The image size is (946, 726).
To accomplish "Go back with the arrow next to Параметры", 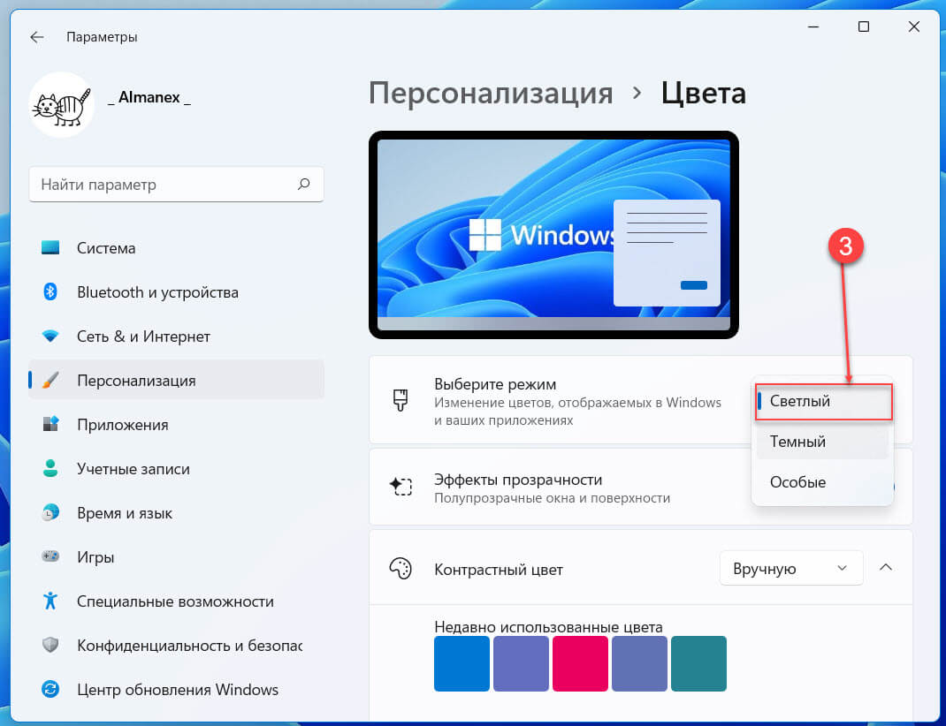I will pos(37,37).
